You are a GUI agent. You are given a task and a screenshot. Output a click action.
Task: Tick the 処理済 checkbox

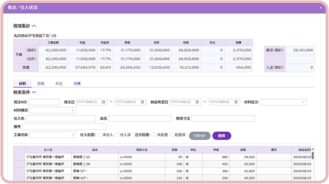click(172, 135)
